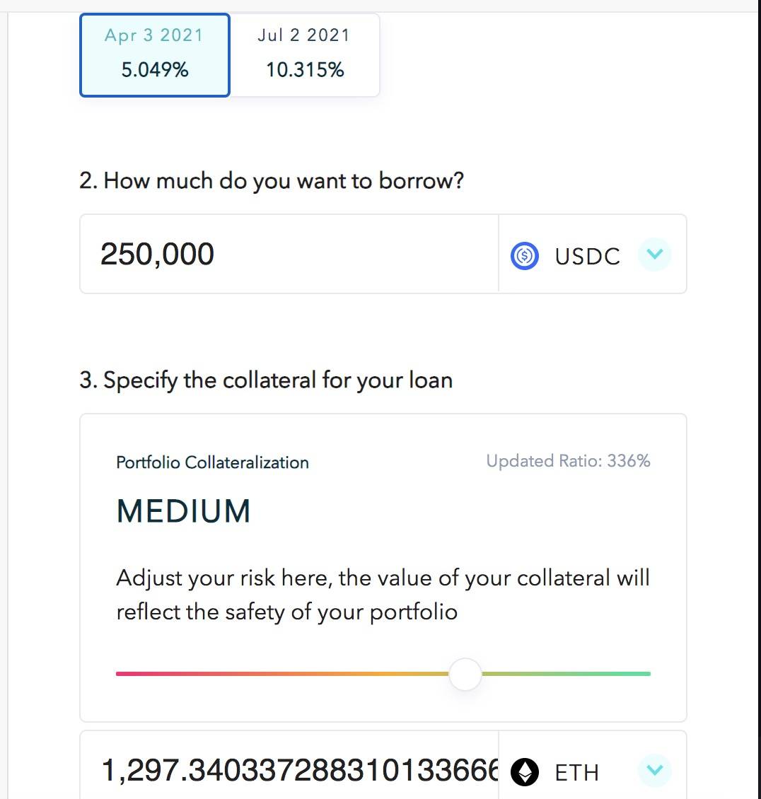Image resolution: width=761 pixels, height=799 pixels.
Task: Click the 'Adjust your risk here' description text
Action: [383, 595]
